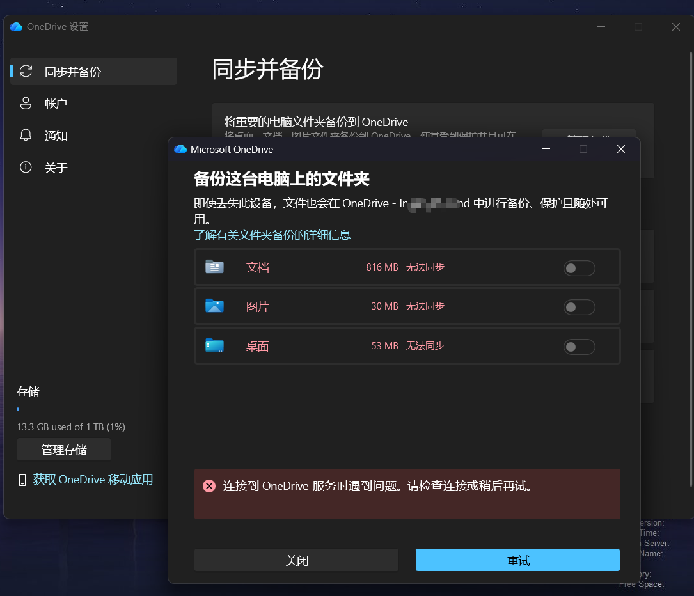Screen dimensions: 694x596
Task: Click the info icon next to 关于
Action: [26, 168]
